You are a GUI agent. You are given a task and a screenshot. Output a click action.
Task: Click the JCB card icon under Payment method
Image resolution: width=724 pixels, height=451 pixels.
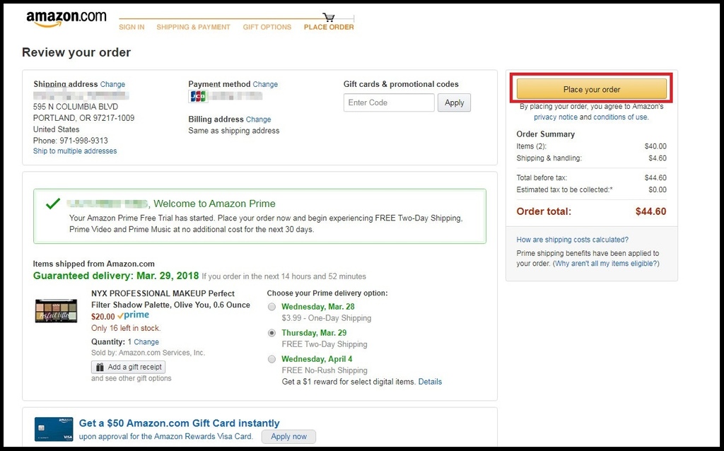coord(197,96)
